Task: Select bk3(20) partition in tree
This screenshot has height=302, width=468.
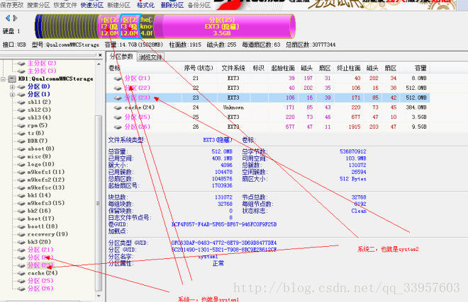Action: click(39, 242)
